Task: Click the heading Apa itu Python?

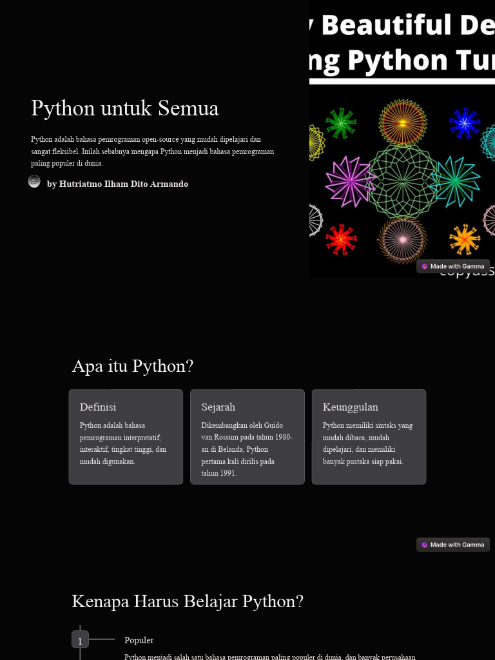Action: tap(133, 366)
